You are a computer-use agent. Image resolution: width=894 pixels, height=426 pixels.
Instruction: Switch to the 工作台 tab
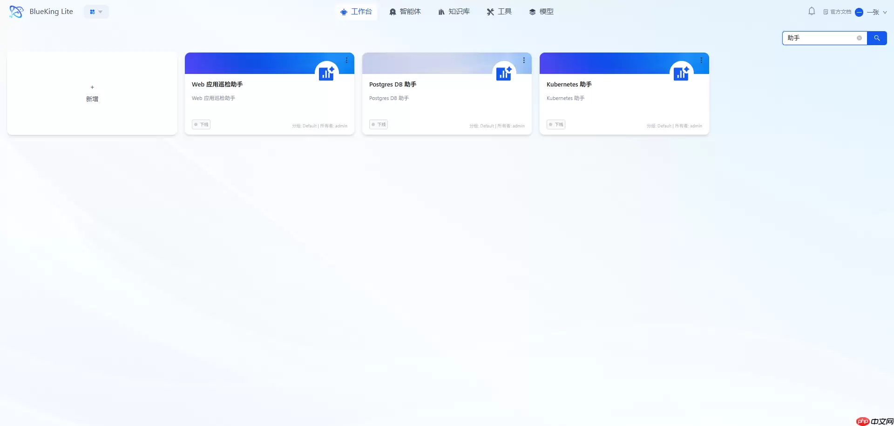tap(357, 12)
